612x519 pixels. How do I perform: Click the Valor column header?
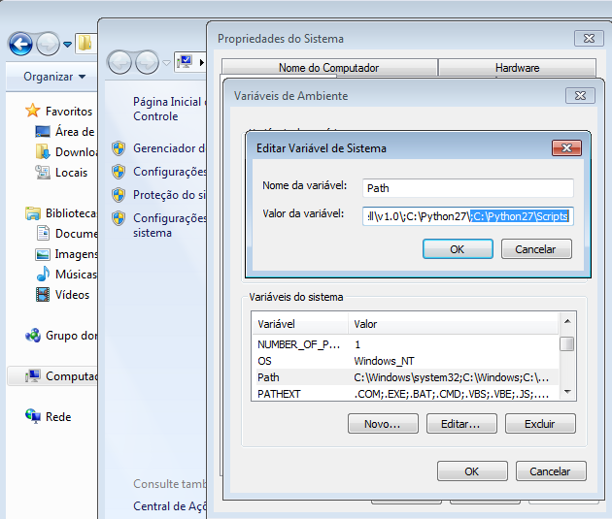click(454, 324)
